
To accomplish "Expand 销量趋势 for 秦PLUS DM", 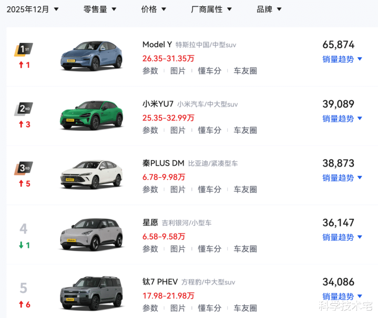I will [342, 178].
